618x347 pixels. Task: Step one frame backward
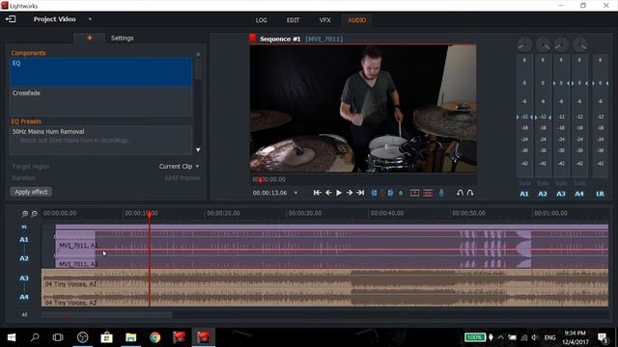pyautogui.click(x=328, y=193)
